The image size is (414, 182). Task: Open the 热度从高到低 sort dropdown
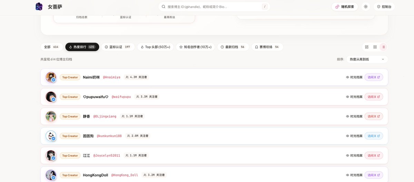tap(367, 59)
